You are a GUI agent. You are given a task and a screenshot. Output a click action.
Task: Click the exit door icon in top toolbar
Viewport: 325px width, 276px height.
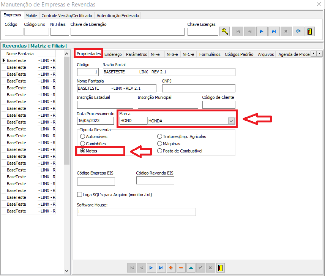[310, 32]
